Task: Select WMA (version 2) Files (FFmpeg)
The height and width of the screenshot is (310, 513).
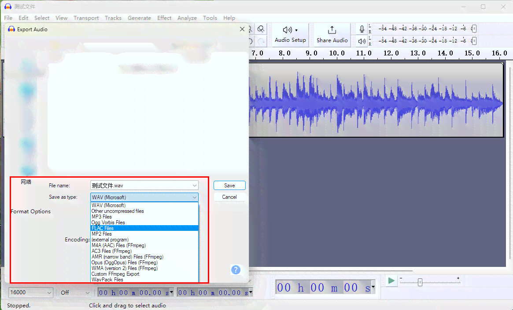Action: (144, 268)
